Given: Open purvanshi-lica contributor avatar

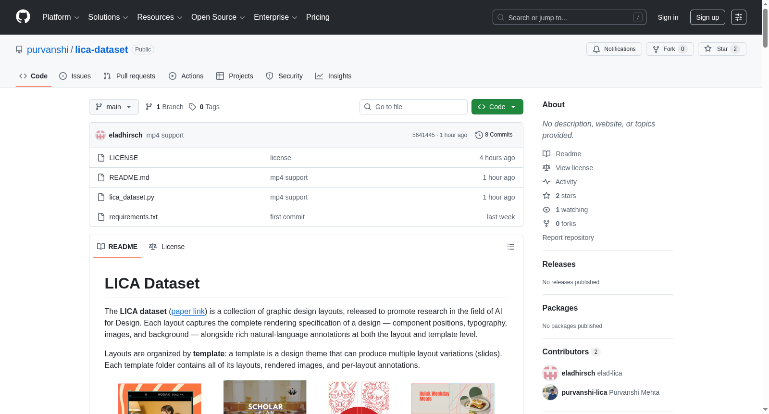Looking at the screenshot, I should tap(550, 392).
